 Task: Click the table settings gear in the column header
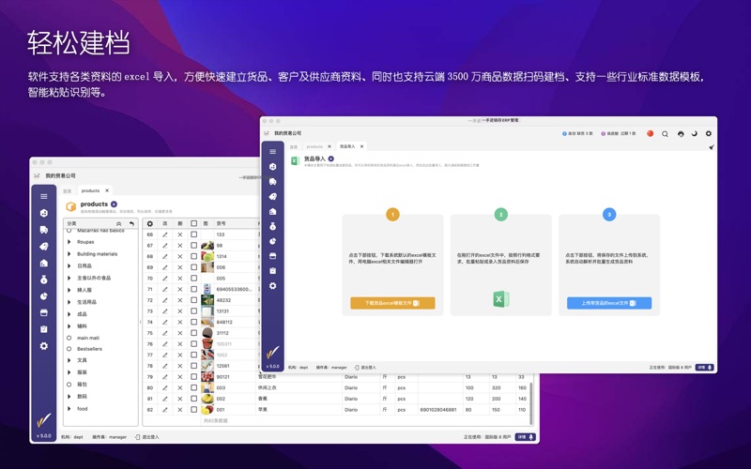point(150,224)
